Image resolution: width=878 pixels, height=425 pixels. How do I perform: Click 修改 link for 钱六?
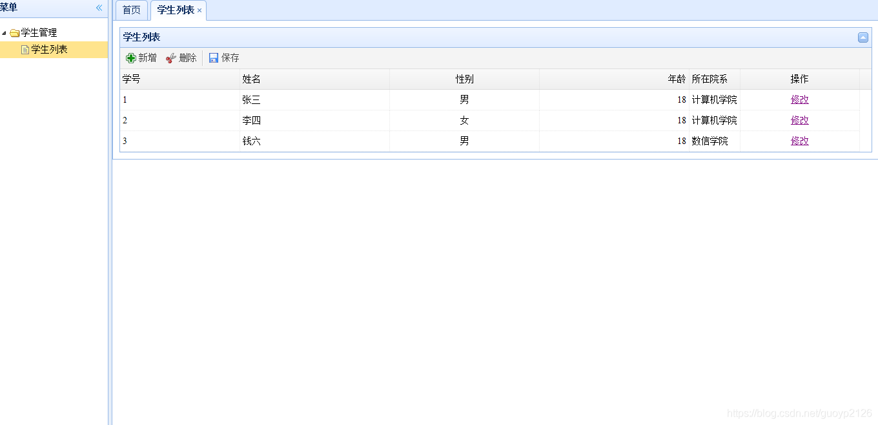[x=800, y=141]
